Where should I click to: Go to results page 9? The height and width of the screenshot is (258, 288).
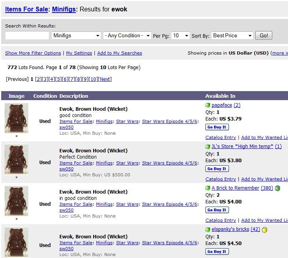(x=85, y=79)
